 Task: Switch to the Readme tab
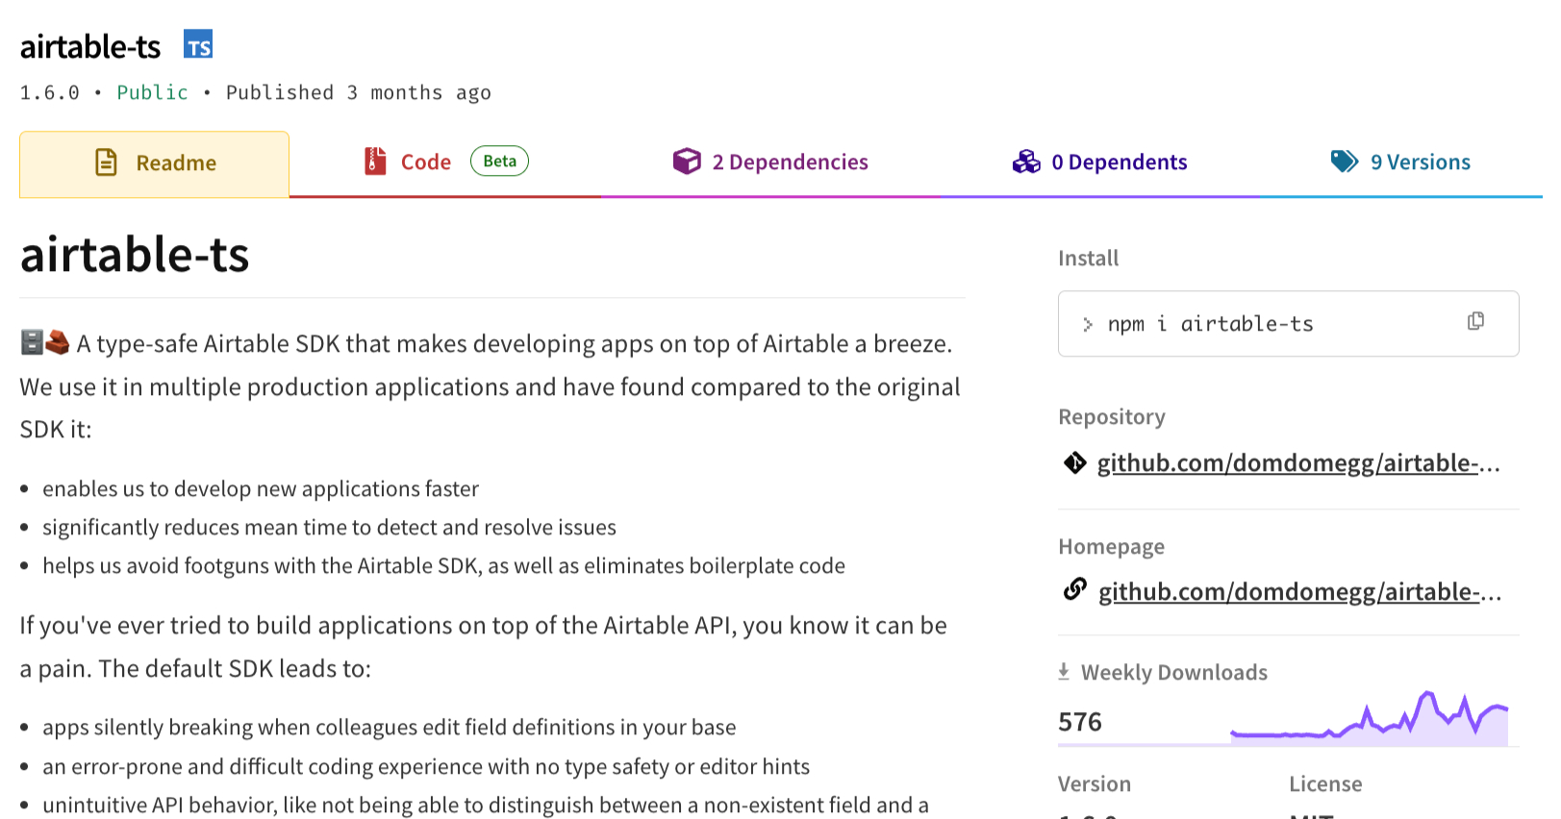point(155,163)
